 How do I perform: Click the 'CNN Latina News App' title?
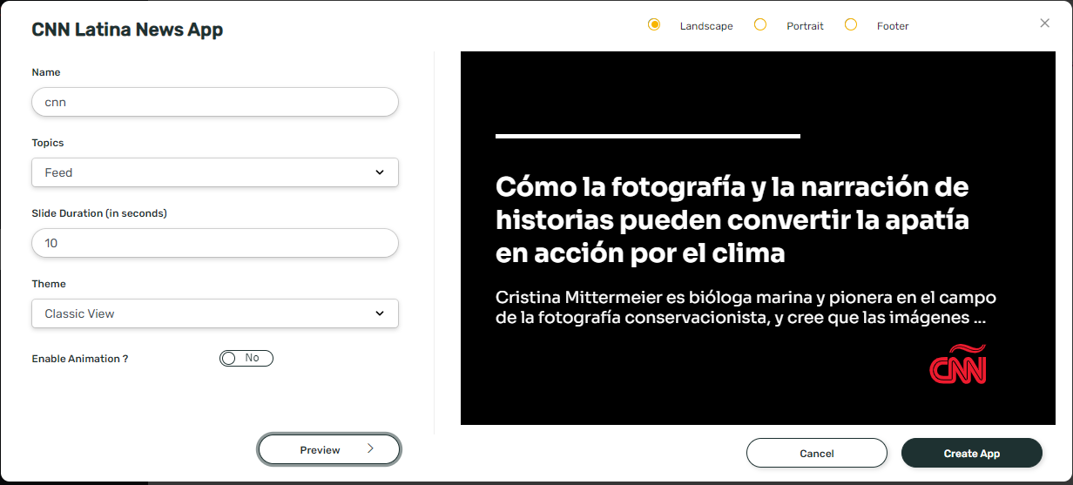tap(127, 30)
